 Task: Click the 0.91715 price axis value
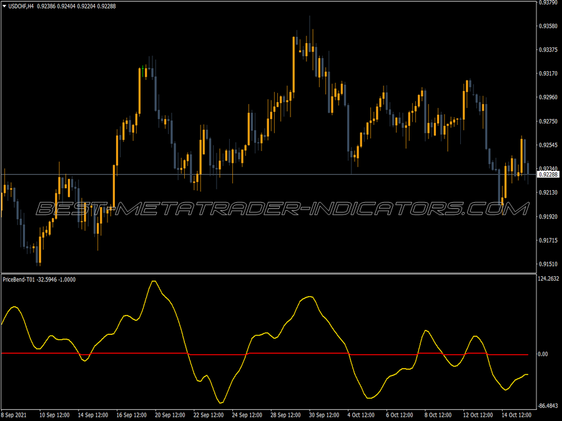(548, 240)
